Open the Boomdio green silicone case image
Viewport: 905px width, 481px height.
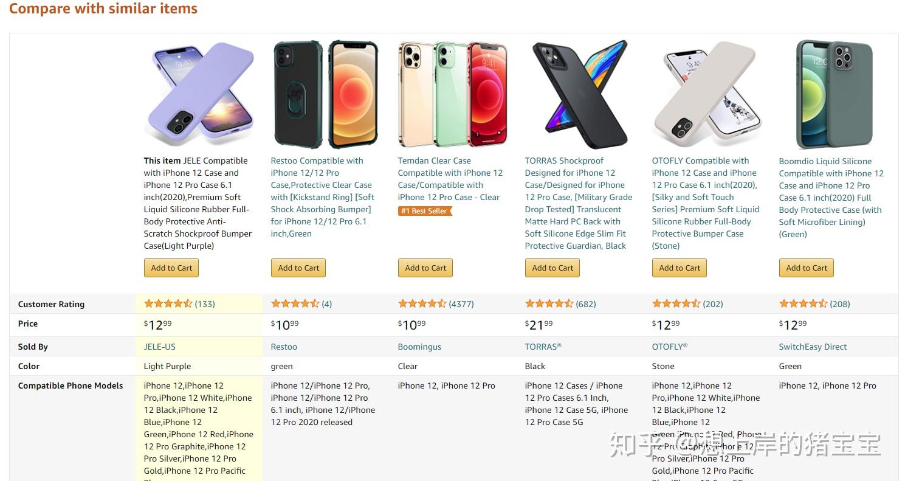pyautogui.click(x=834, y=94)
